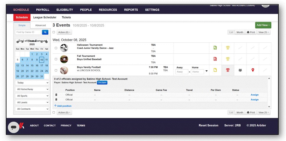The height and width of the screenshot is (141, 286).
Task: Toggle select-all checkbox beside bottom Action button
Action: pyautogui.click(x=54, y=113)
